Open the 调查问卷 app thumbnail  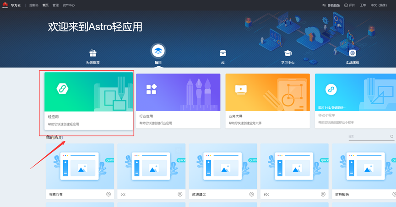(x=80, y=166)
